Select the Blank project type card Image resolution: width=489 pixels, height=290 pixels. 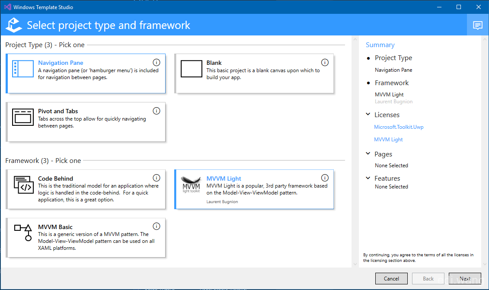(254, 73)
